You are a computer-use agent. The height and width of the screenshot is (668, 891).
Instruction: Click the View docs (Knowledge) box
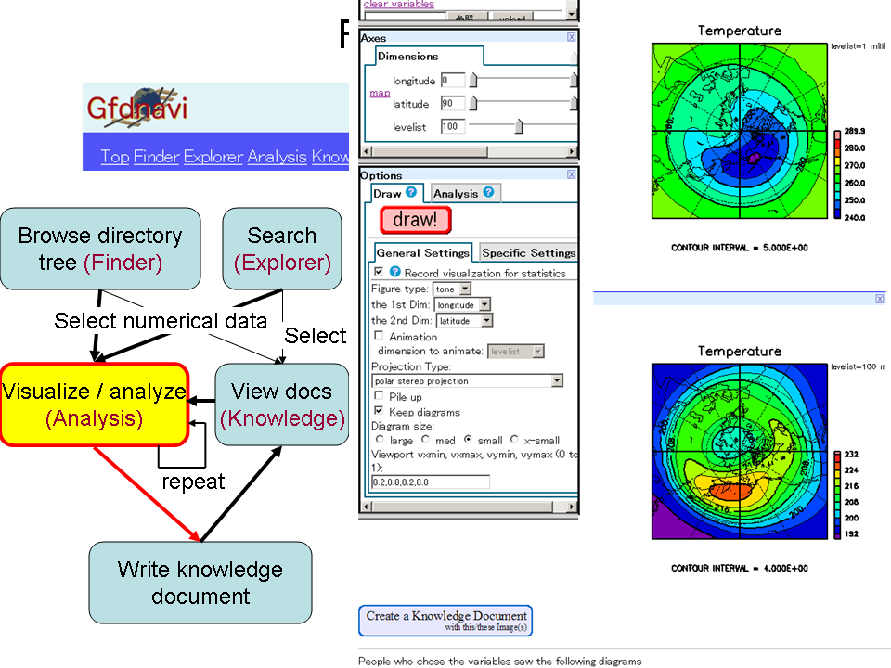(282, 405)
